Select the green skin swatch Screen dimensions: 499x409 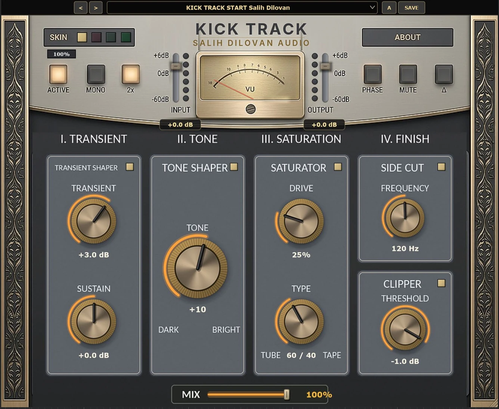pos(126,37)
